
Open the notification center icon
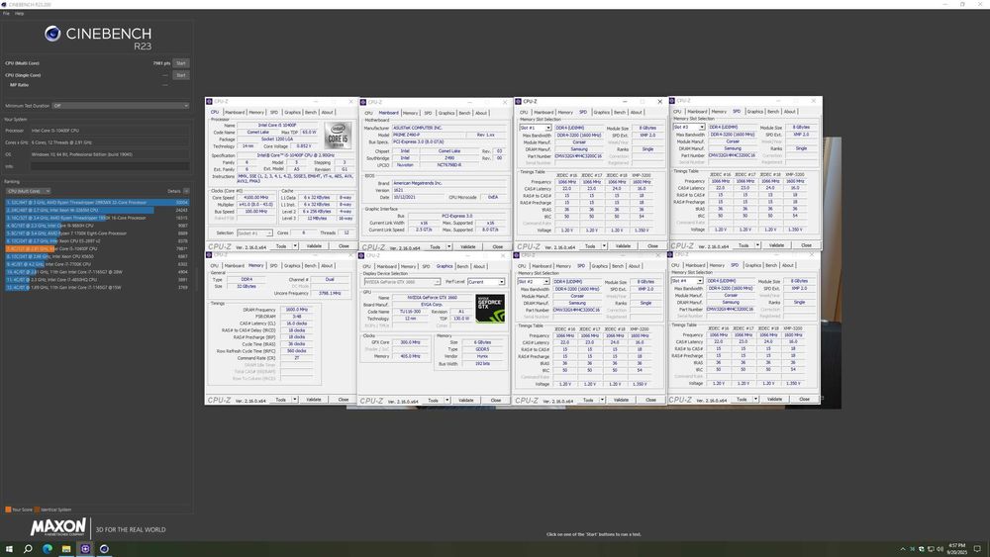click(x=977, y=549)
